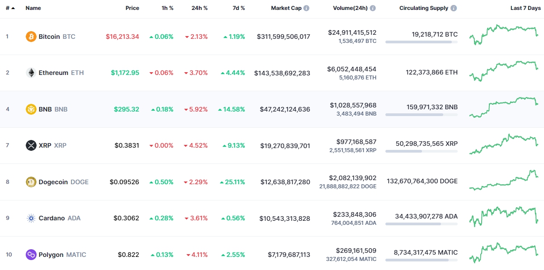The width and height of the screenshot is (544, 270).
Task: Click the XRP logo icon
Action: point(31,145)
